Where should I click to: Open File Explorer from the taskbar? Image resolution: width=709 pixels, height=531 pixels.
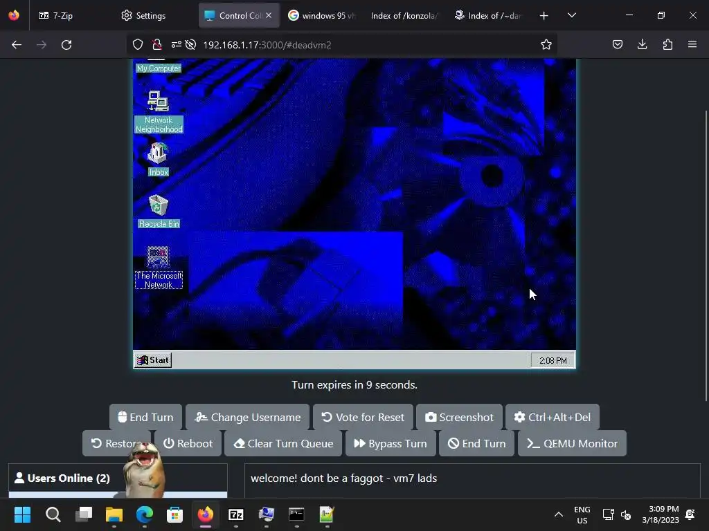114,514
